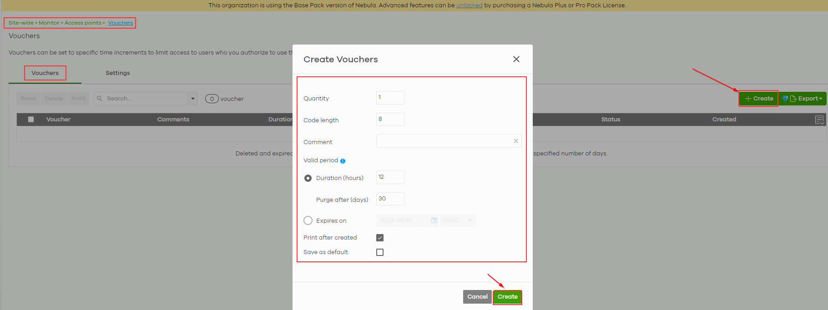Toggle the select-all checkbox in the Voucher header

[x=31, y=120]
